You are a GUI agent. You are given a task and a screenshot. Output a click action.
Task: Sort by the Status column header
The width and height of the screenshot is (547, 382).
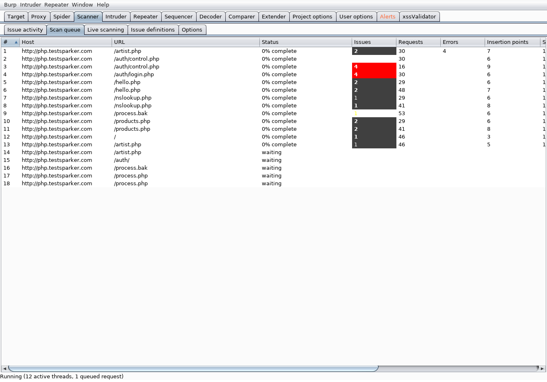306,42
